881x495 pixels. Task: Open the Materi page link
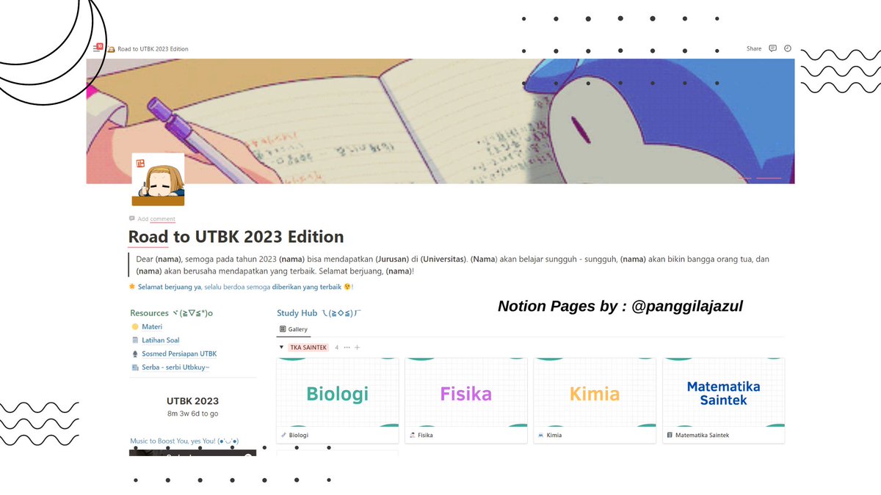click(152, 326)
